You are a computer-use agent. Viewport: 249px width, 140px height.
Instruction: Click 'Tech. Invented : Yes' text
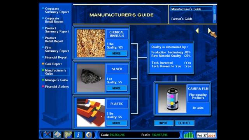[171, 63]
